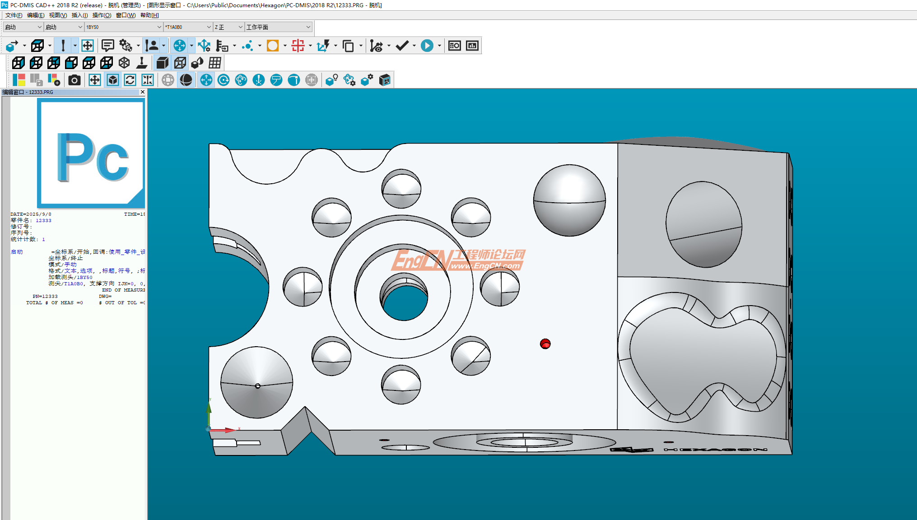
Task: Click the red crosshair target icon
Action: coord(298,46)
